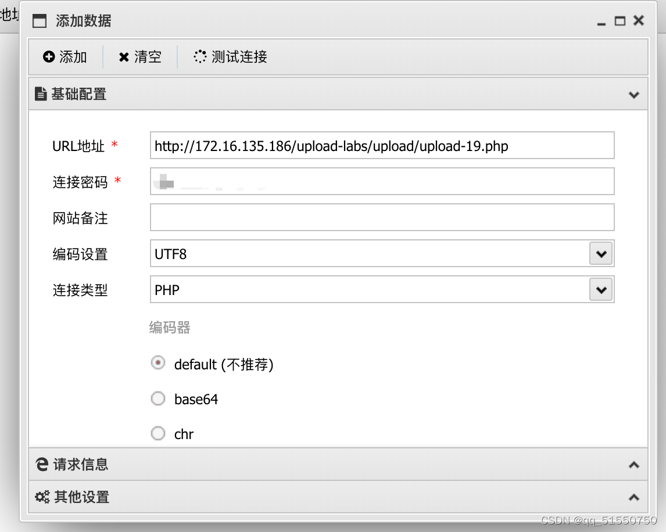The height and width of the screenshot is (532, 666).
Task: Expand the 请求信息 section
Action: pos(633,464)
